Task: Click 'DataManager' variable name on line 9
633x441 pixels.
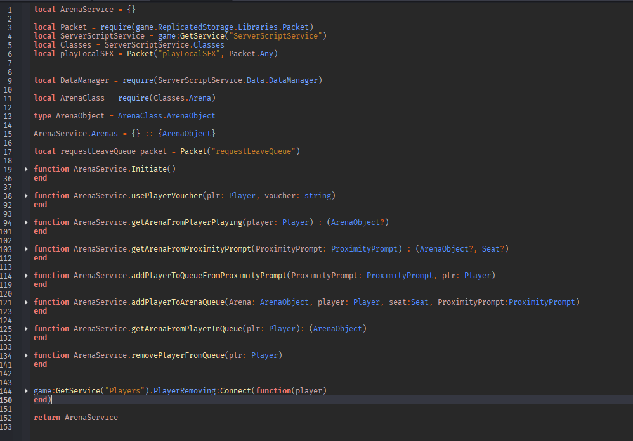Action: (x=84, y=80)
